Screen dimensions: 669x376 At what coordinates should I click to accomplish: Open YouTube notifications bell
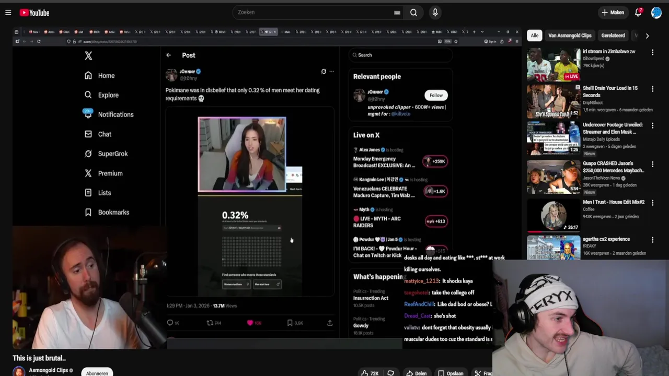pos(638,13)
